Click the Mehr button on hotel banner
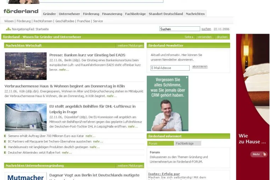Screen dimensions: 270x180 tap(259, 154)
